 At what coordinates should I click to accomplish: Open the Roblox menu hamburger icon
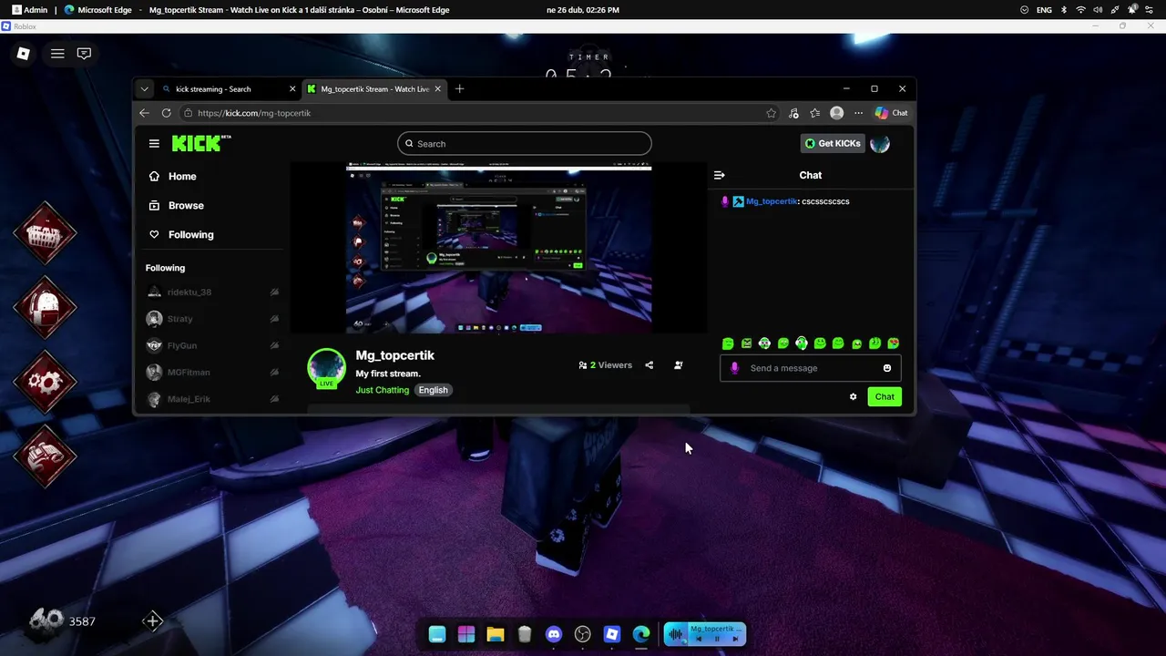tap(57, 54)
